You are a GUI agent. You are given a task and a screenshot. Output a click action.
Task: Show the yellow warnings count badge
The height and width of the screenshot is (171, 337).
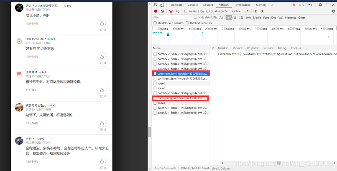[301, 5]
